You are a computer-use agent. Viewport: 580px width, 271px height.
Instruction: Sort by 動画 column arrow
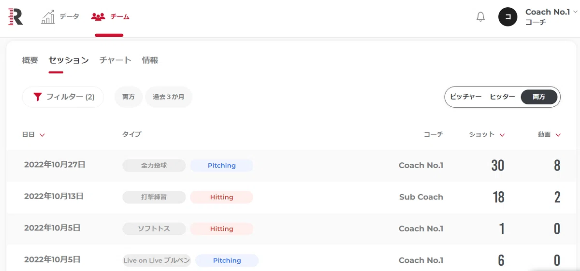pos(558,135)
